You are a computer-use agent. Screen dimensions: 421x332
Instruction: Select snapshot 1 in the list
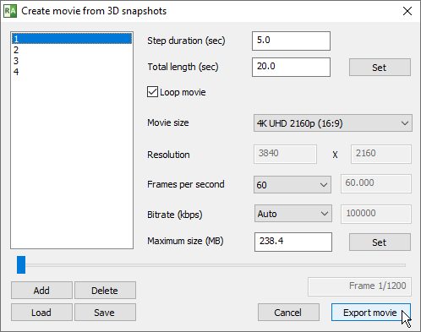coord(72,39)
